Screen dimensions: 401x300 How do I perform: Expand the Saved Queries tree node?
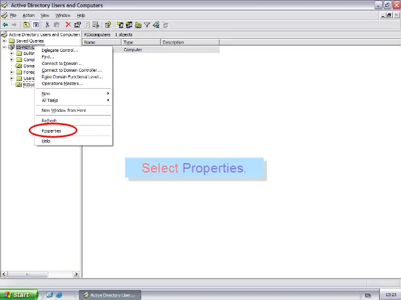(x=4, y=41)
